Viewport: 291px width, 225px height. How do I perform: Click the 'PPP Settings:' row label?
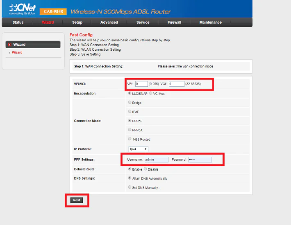[x=84, y=160]
